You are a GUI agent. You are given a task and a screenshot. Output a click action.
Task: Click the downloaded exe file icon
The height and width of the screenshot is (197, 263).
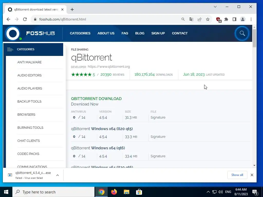point(10,175)
